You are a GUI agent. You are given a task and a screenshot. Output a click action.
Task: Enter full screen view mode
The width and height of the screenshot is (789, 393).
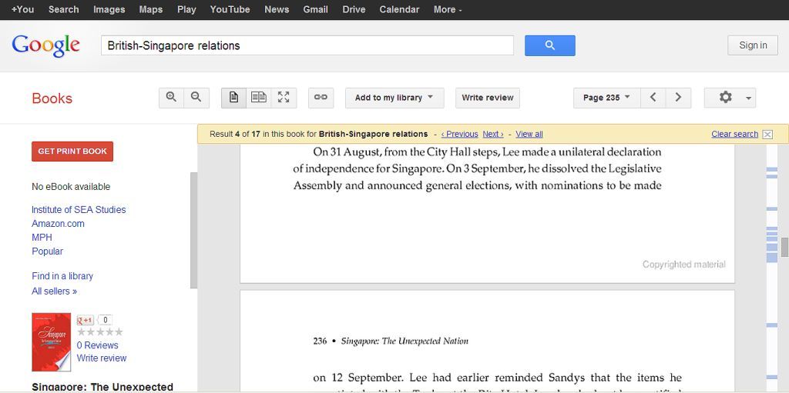tap(284, 98)
